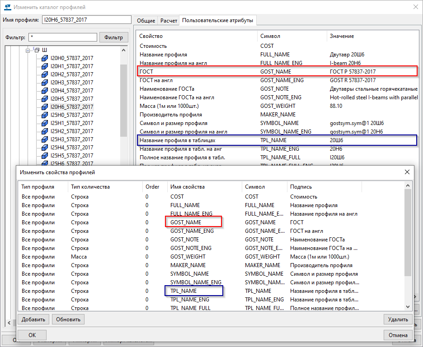Select profile icon of I25H3_57837_2017
Viewport: 423px width, 347px height.
(45, 139)
